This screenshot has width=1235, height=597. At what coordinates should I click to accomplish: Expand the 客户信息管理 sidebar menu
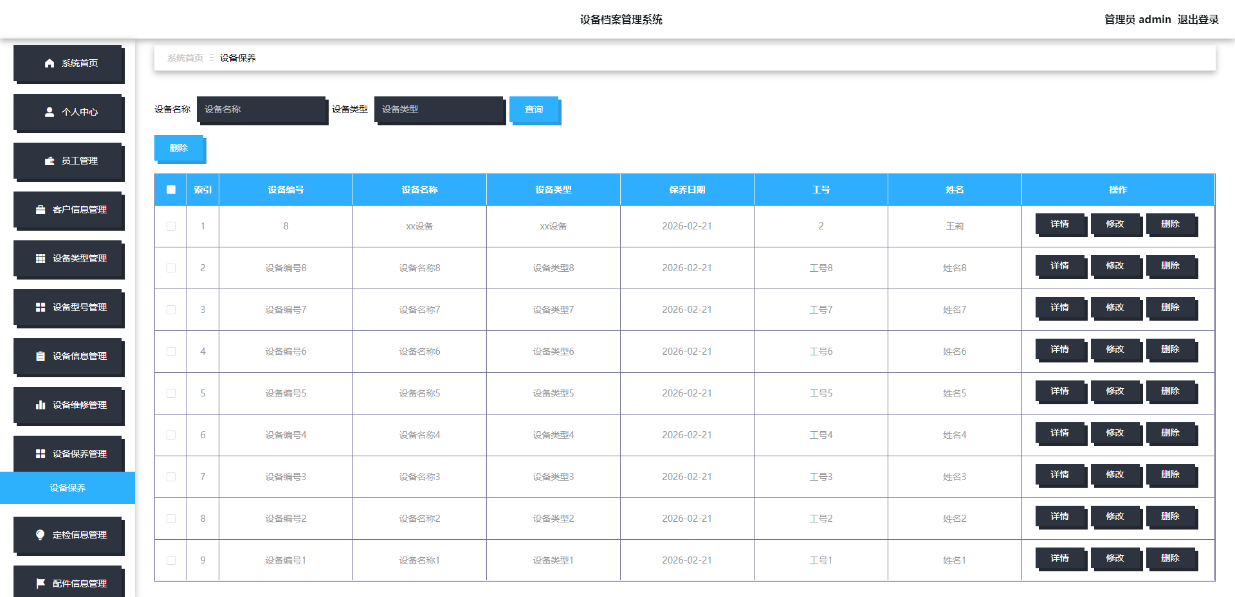coord(69,210)
